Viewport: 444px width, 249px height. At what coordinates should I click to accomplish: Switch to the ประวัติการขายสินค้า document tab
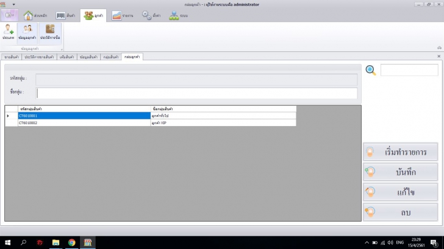39,57
